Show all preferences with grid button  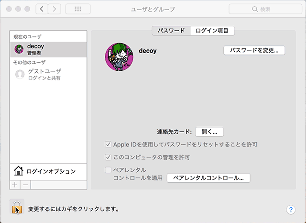(x=78, y=9)
